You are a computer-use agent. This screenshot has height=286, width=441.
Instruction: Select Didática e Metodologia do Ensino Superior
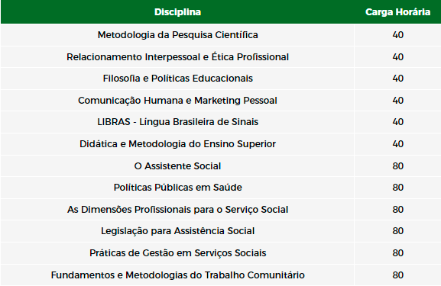point(177,144)
